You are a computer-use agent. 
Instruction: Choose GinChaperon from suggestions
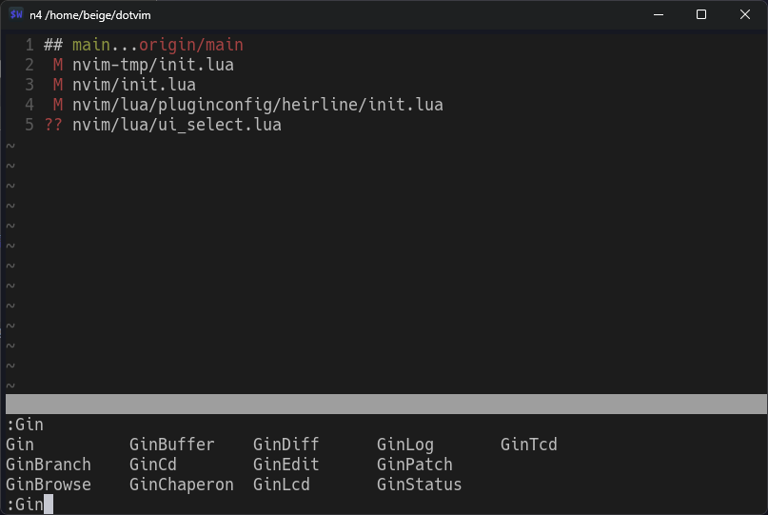182,485
